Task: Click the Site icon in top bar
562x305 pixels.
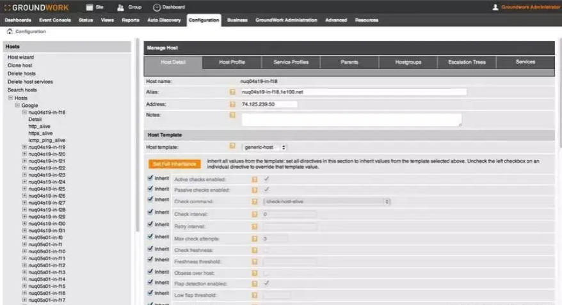Action: tap(89, 7)
